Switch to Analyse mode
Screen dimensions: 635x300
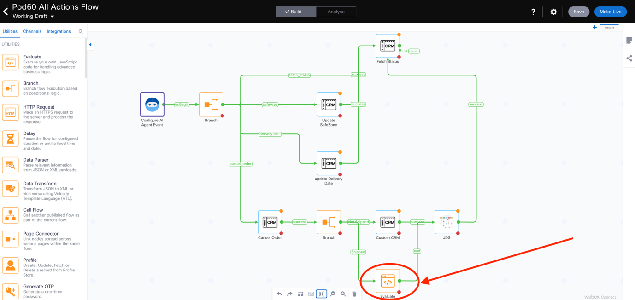tap(336, 12)
